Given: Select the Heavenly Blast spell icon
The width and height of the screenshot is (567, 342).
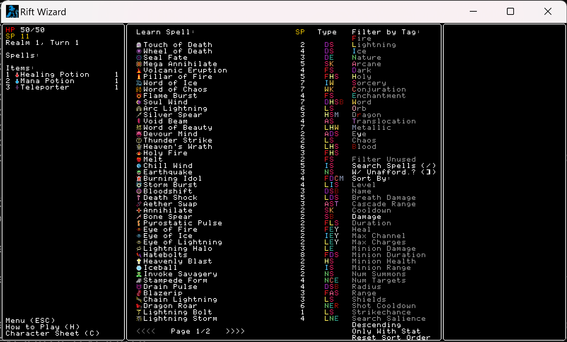Looking at the screenshot, I should (x=139, y=261).
